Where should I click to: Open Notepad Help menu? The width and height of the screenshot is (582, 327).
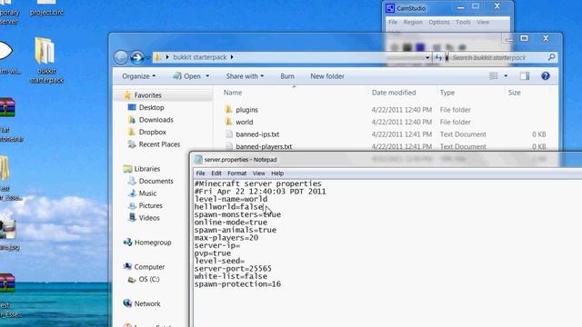276,173
